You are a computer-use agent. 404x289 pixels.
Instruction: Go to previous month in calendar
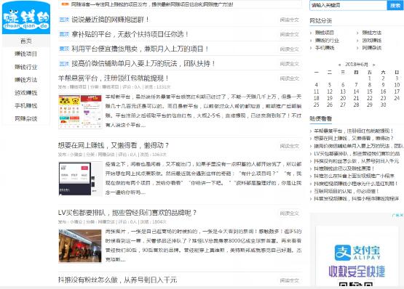coord(340,65)
